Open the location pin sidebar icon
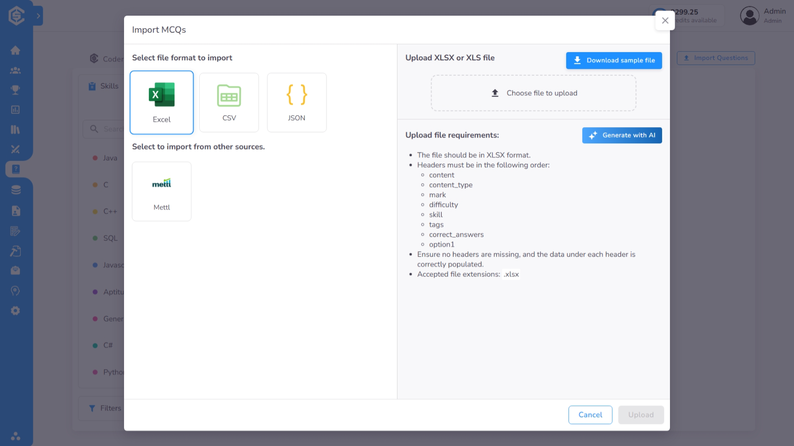Screen dimensions: 794x446 [15, 291]
